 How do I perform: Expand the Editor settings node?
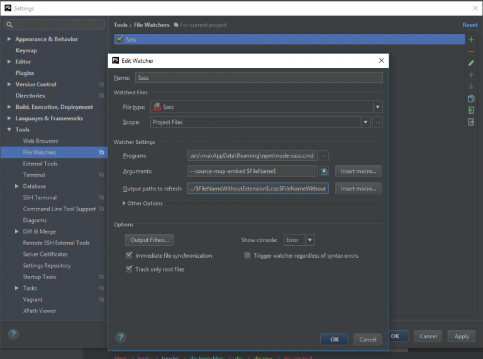pos(9,62)
